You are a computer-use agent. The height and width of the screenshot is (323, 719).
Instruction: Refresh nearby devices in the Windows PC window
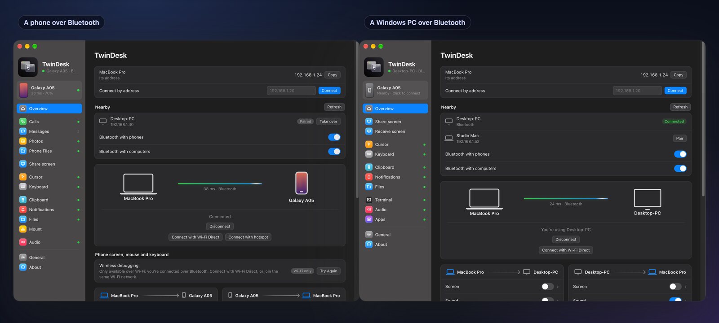click(680, 107)
